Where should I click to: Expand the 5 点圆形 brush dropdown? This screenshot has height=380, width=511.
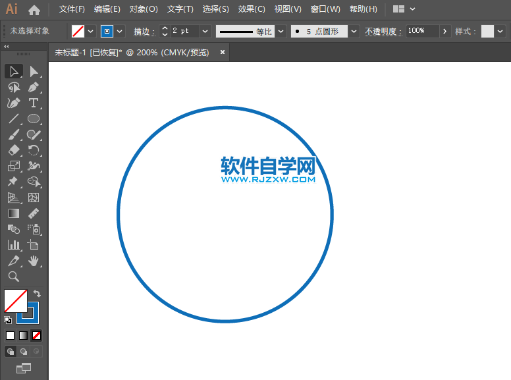354,31
